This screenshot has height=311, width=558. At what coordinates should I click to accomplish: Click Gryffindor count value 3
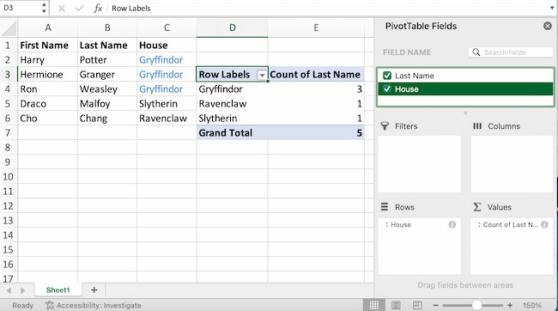pos(316,89)
